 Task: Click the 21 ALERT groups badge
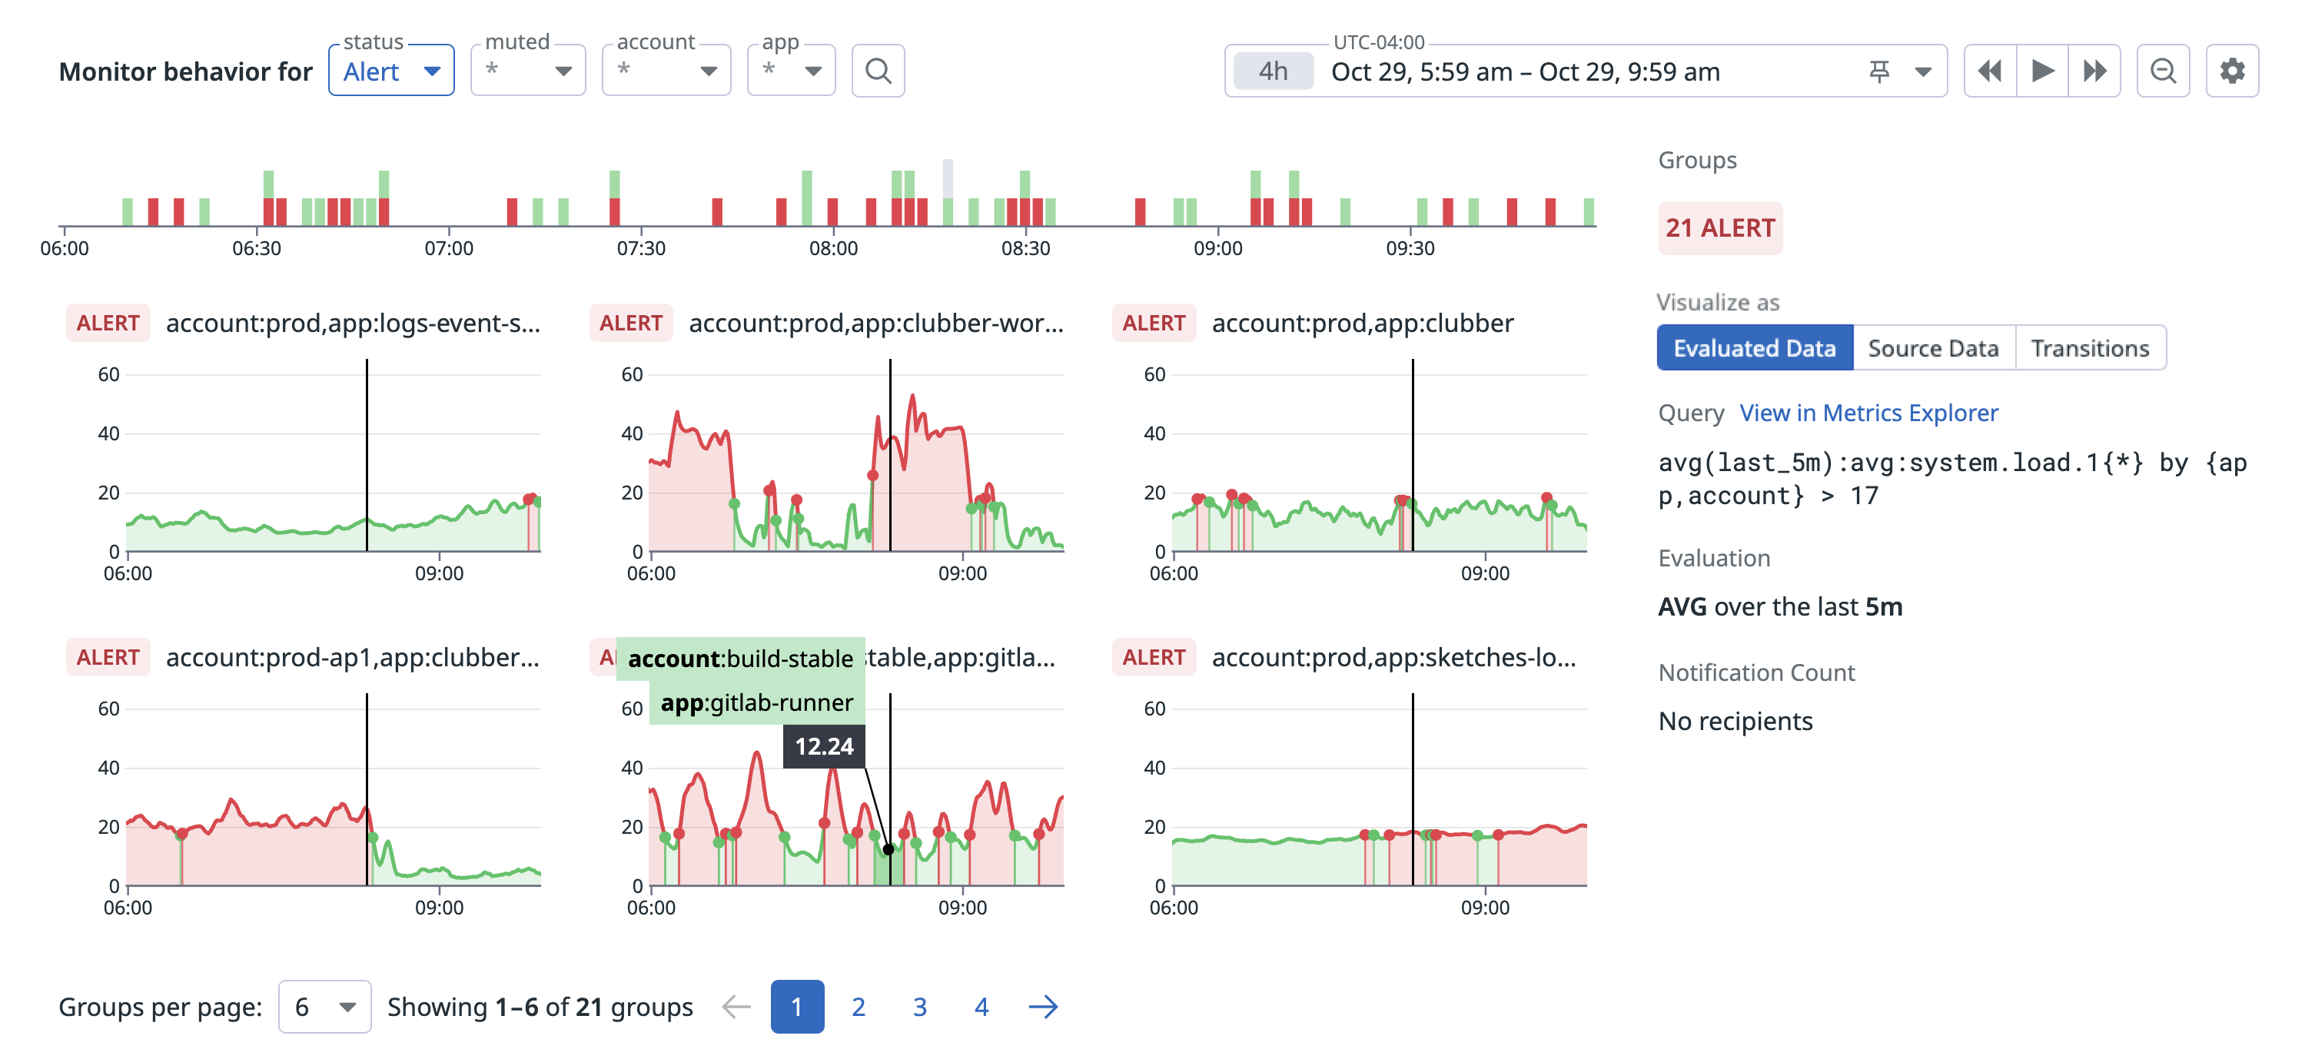point(1719,228)
